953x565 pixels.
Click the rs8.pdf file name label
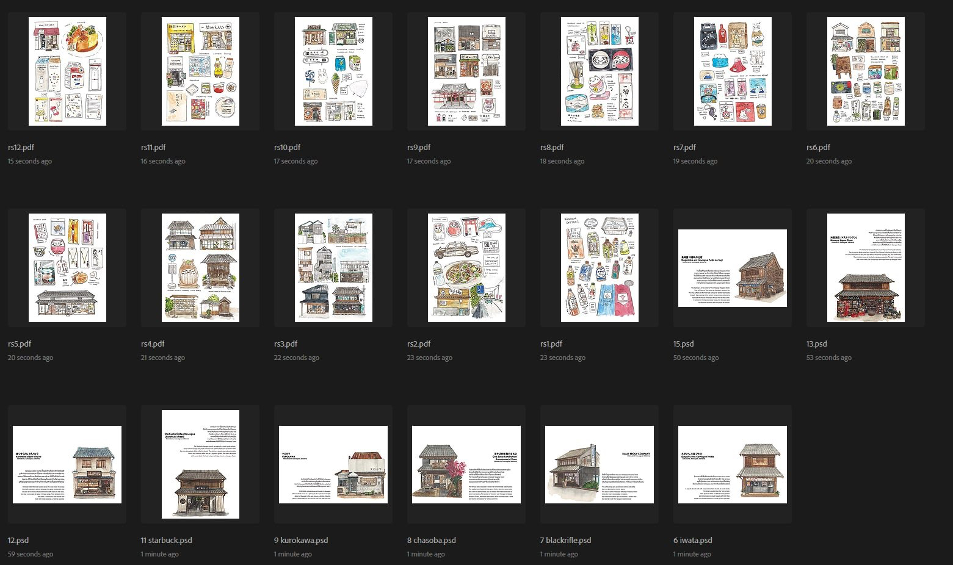pyautogui.click(x=551, y=147)
